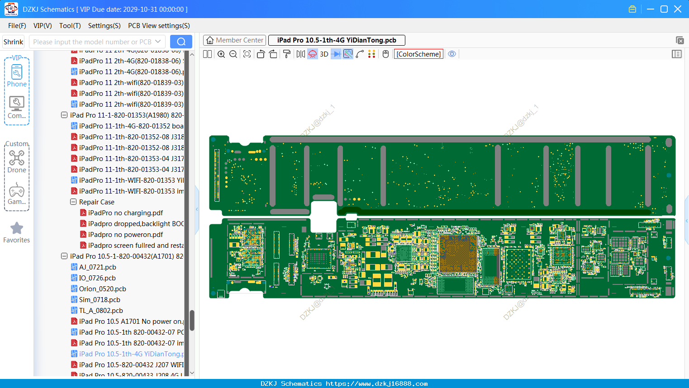The image size is (689, 388).
Task: Switch to 3D board view
Action: coord(324,54)
